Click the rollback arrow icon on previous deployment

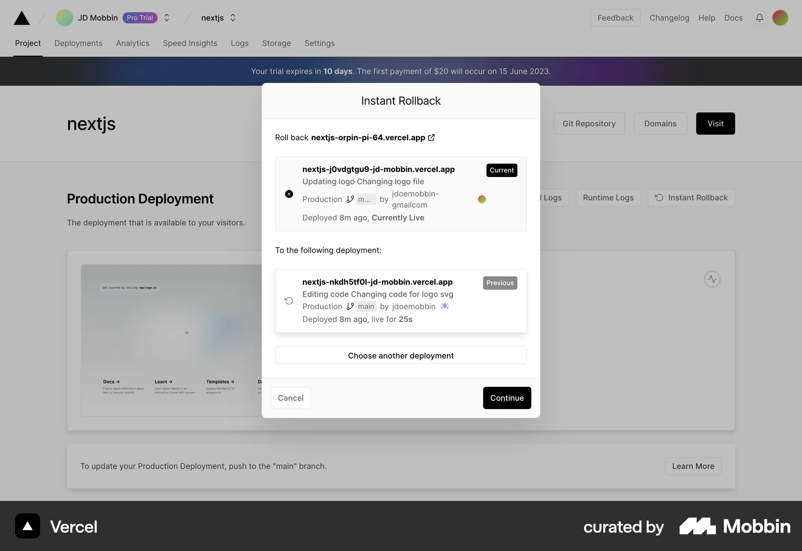pos(289,301)
